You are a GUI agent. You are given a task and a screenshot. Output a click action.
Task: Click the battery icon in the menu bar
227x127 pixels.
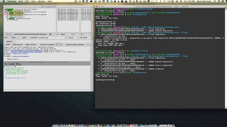[x=172, y=1]
